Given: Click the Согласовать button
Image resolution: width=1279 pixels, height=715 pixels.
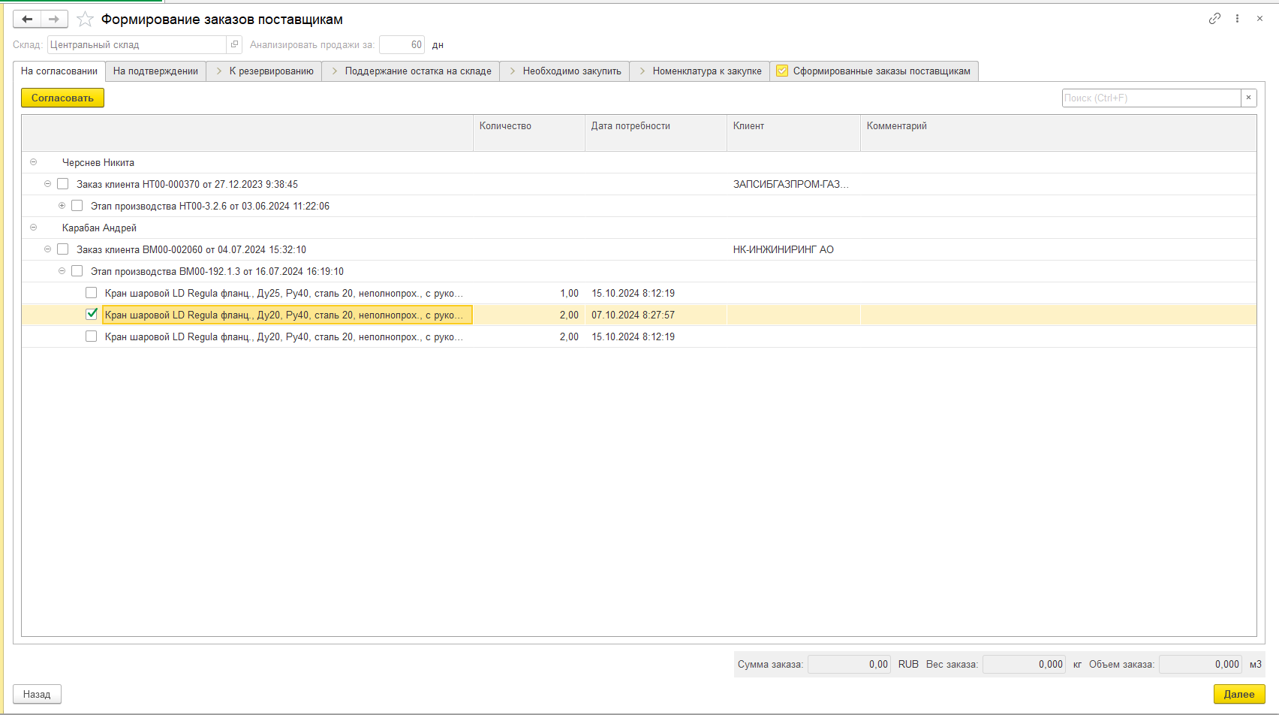Looking at the screenshot, I should coord(62,98).
